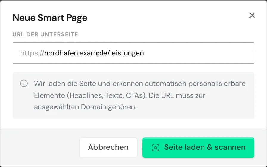267x167 pixels.
Task: Click the info circle icon
Action: click(24, 83)
